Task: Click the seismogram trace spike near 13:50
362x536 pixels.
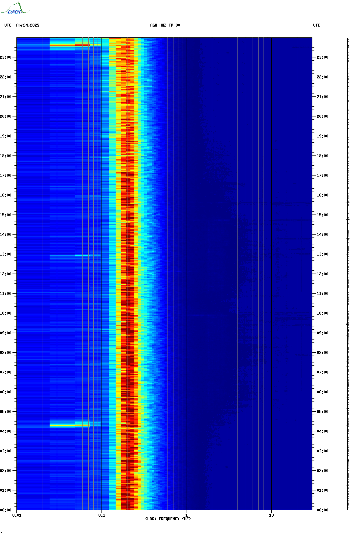Action: 348,238
